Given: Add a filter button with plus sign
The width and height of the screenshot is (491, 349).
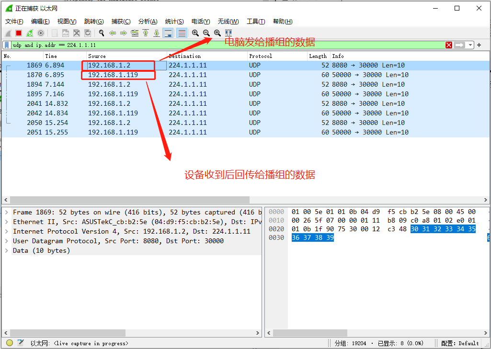Looking at the screenshot, I should click(479, 45).
